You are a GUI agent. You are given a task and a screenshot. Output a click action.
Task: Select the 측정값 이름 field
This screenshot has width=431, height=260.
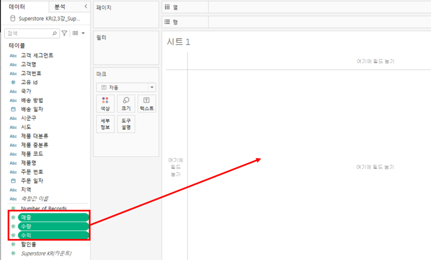coord(35,199)
